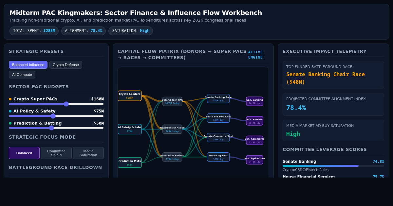Screen dimensions: 393x206
Task: Click the Battleground Race Drilldown heading
Action: pos(55,167)
